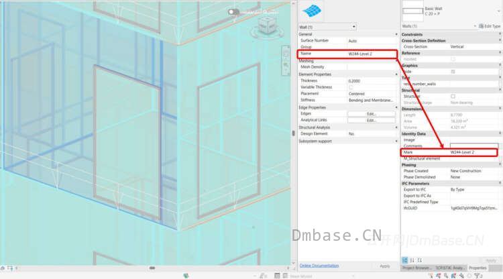Image resolution: width=503 pixels, height=279 pixels.
Task: Click the steering wheel on the navigation bar
Action: coord(286,54)
